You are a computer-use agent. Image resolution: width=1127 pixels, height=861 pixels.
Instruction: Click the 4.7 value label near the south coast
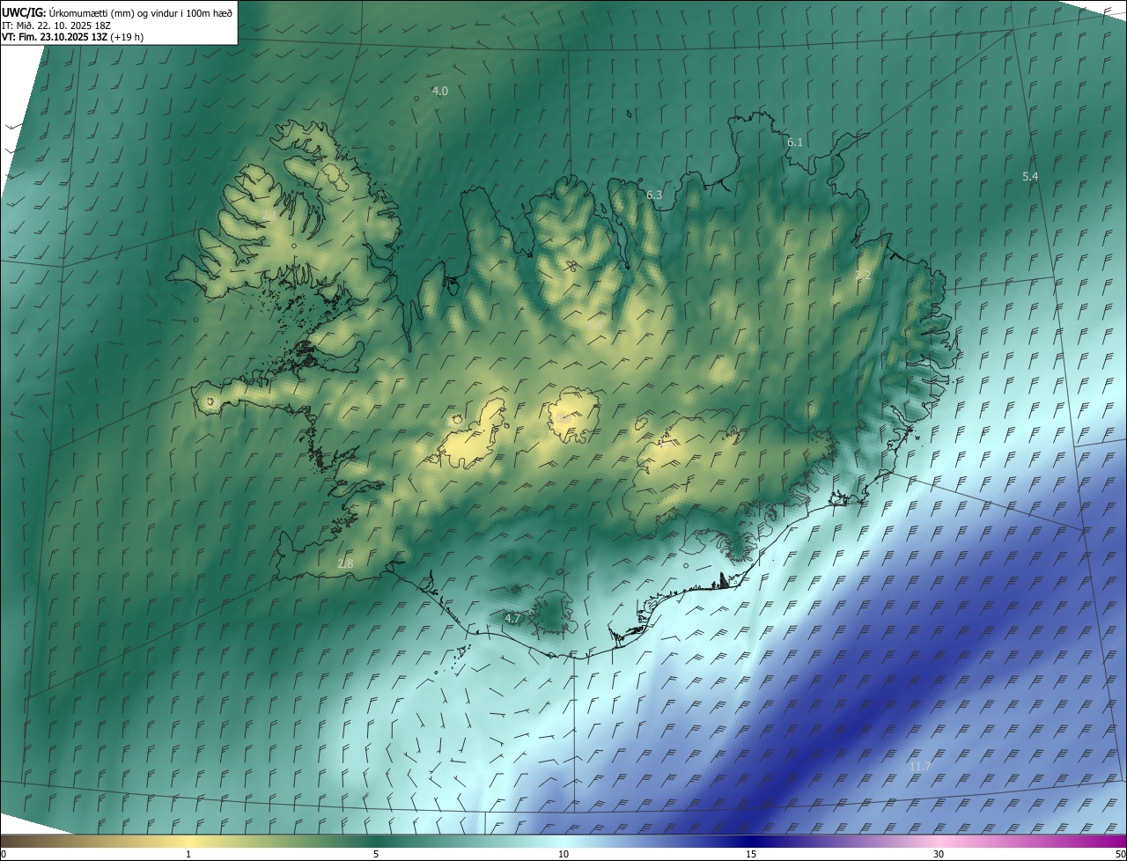pos(512,619)
